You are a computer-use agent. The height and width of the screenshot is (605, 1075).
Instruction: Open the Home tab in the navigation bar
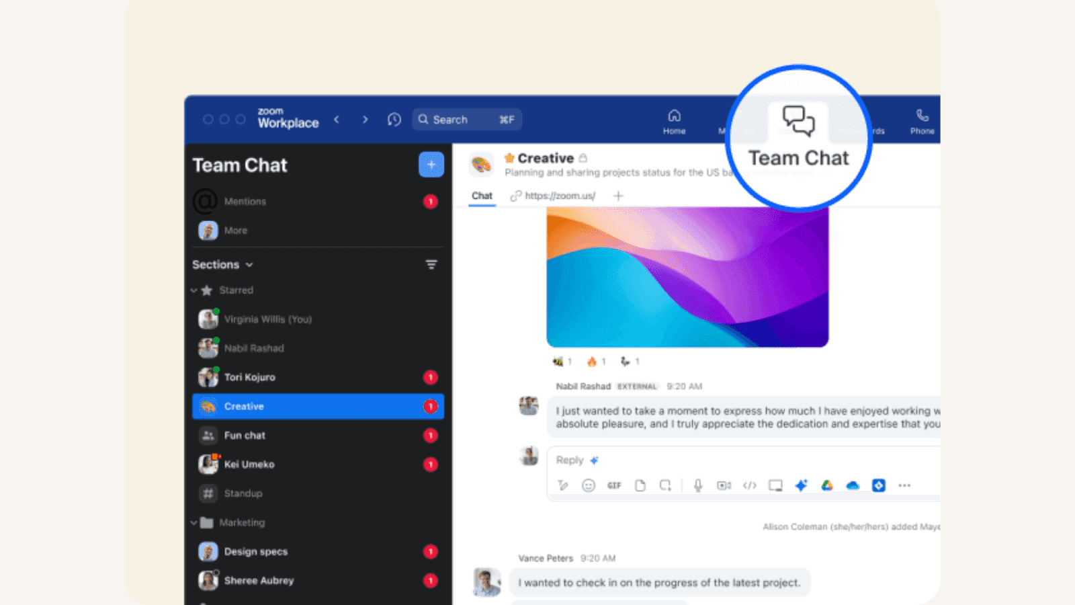click(674, 120)
